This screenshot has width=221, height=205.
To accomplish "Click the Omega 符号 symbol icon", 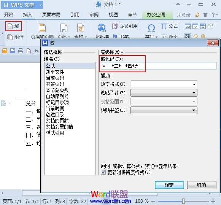I will coord(151,28).
